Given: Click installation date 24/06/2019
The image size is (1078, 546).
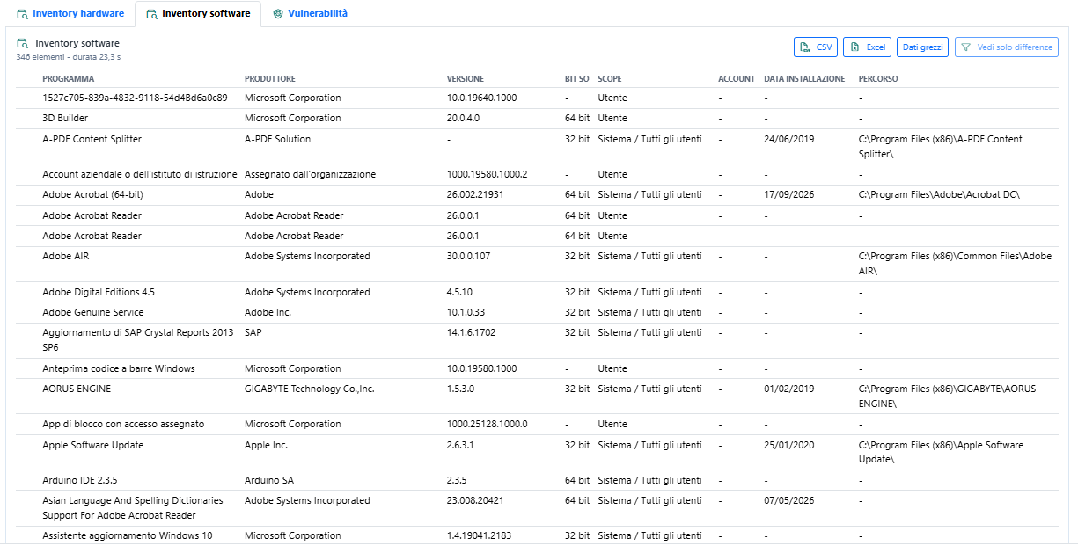Looking at the screenshot, I should (x=789, y=139).
